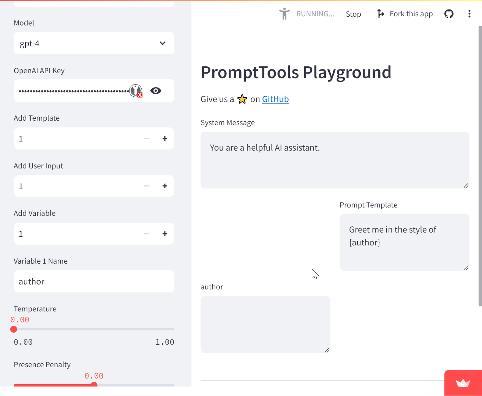Image resolution: width=482 pixels, height=396 pixels.
Task: Click the Prompt Template text area
Action: click(x=405, y=242)
